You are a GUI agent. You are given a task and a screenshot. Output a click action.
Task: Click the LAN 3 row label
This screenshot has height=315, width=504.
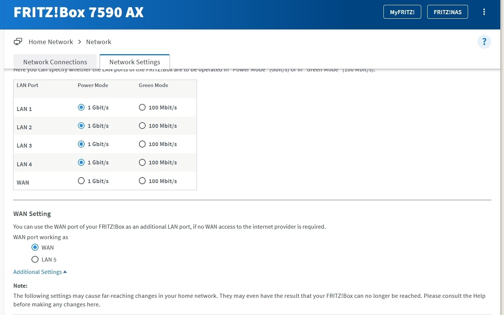(x=24, y=146)
